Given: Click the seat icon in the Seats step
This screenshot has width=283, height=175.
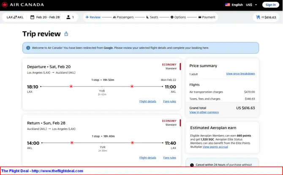Looking at the screenshot, I should coord(147,17).
